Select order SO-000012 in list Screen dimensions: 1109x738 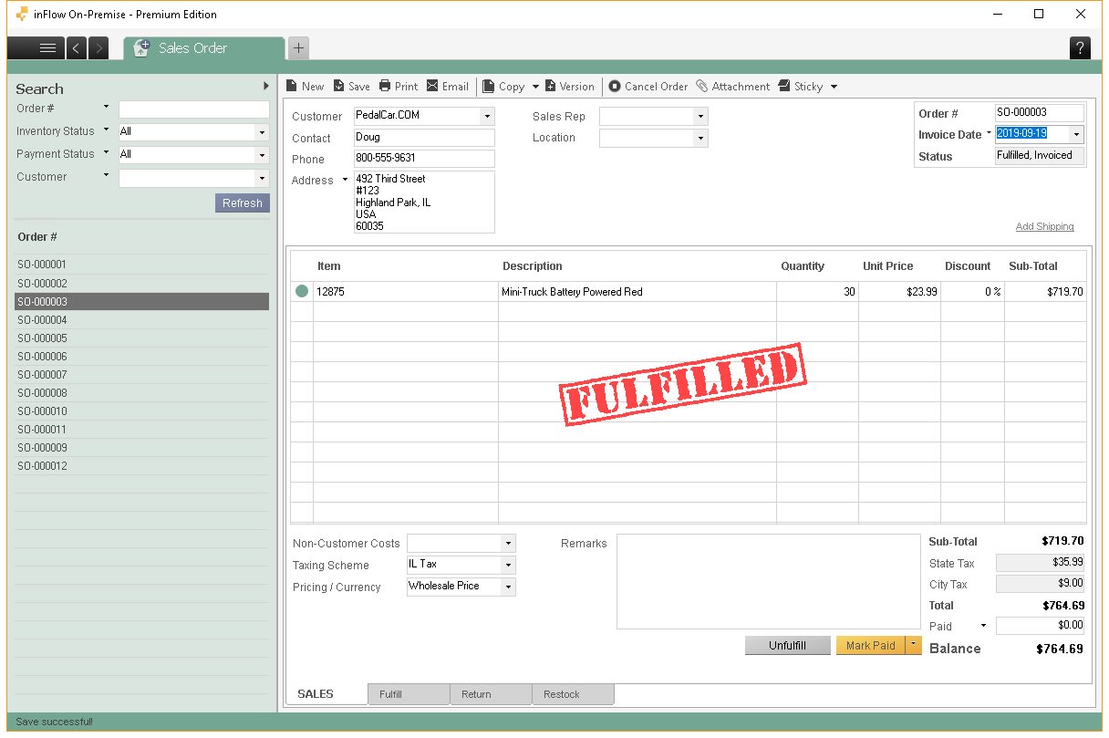coord(142,465)
